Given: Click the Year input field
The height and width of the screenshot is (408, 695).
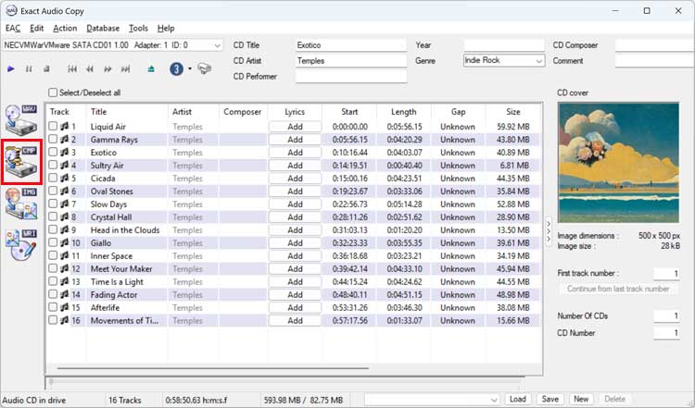Looking at the screenshot, I should click(504, 45).
